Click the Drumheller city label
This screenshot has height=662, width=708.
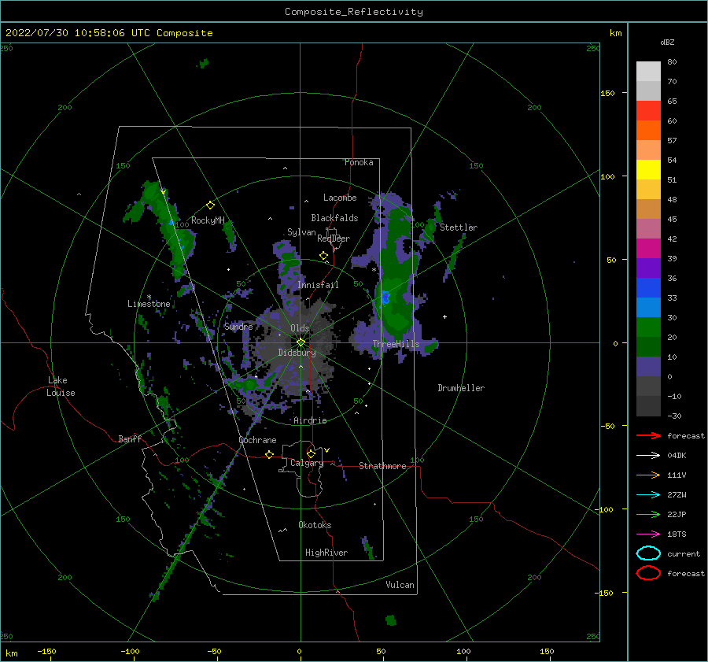461,388
